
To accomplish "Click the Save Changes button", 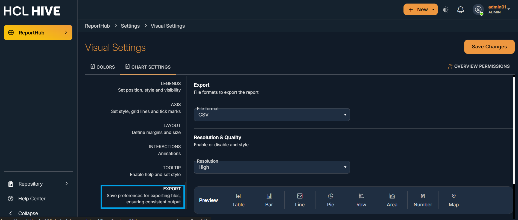I will click(489, 47).
